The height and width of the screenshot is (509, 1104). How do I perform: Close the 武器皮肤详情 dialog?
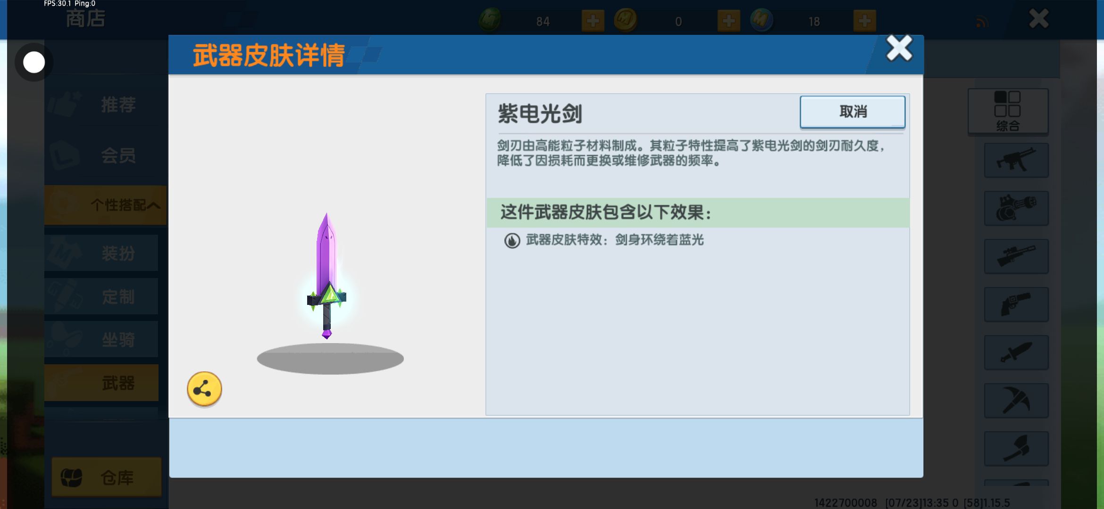pos(899,48)
